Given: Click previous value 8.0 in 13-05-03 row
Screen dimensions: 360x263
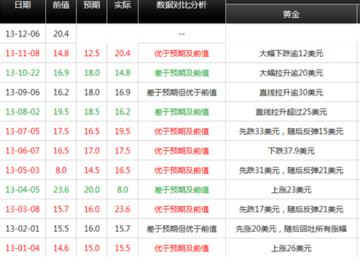Looking at the screenshot, I should tap(61, 170).
